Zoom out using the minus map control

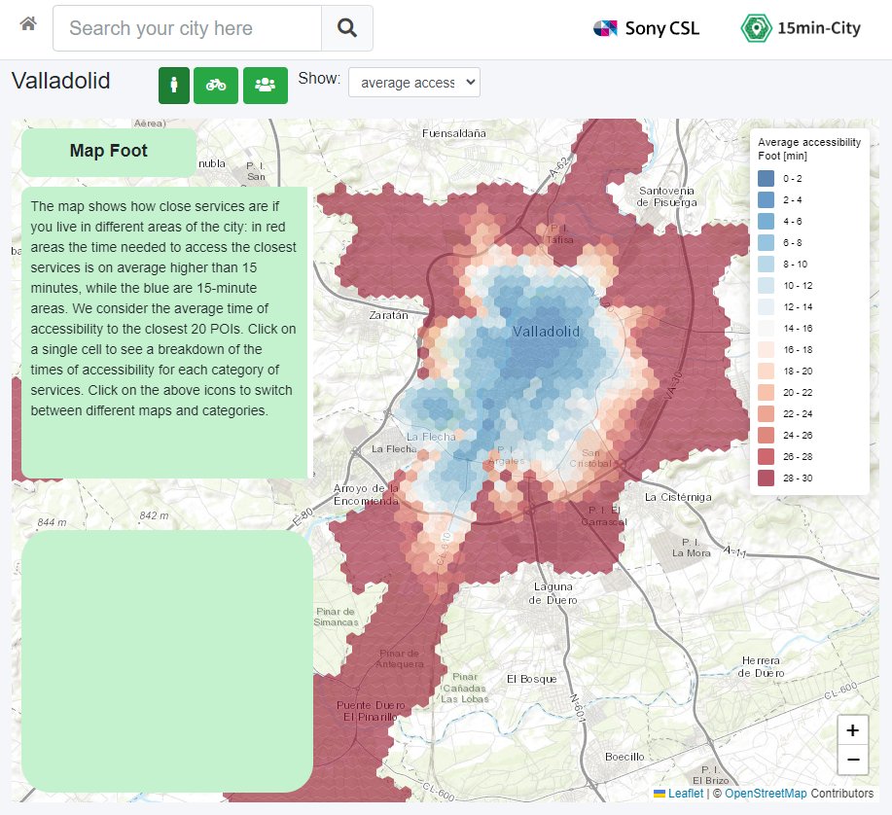click(x=852, y=762)
